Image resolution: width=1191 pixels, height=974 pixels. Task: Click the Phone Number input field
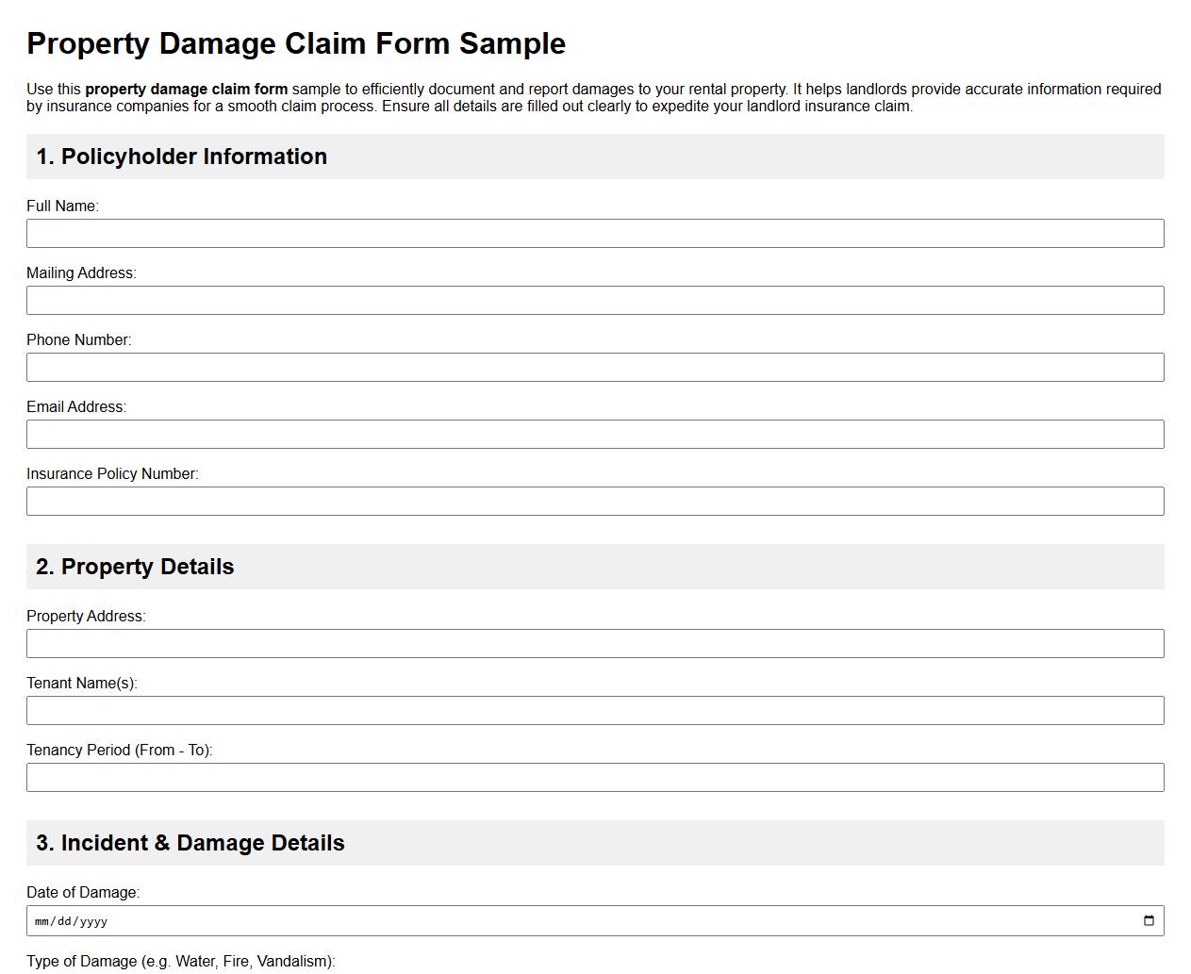(595, 367)
